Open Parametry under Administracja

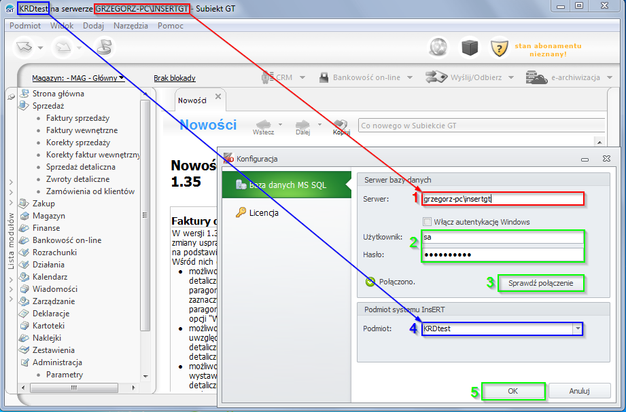(65, 375)
